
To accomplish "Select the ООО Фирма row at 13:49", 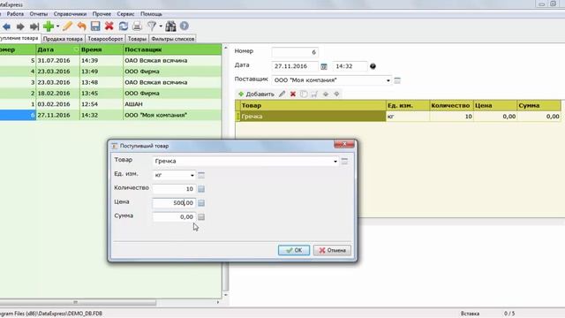I will 110,72.
